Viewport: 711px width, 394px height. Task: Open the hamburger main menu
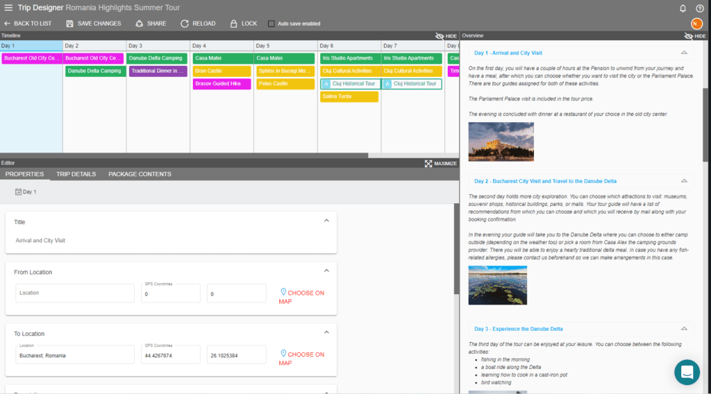(8, 8)
